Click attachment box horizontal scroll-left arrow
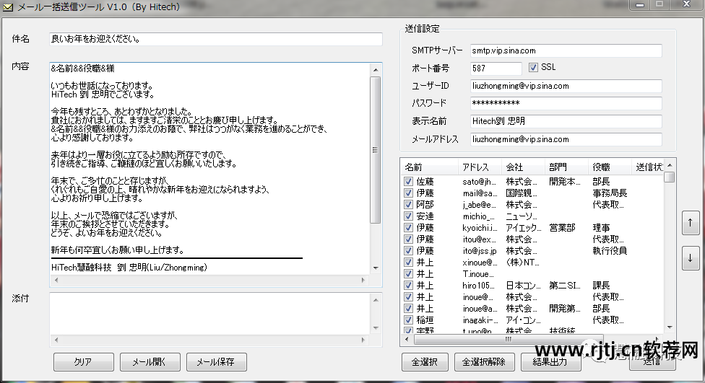 coord(56,340)
